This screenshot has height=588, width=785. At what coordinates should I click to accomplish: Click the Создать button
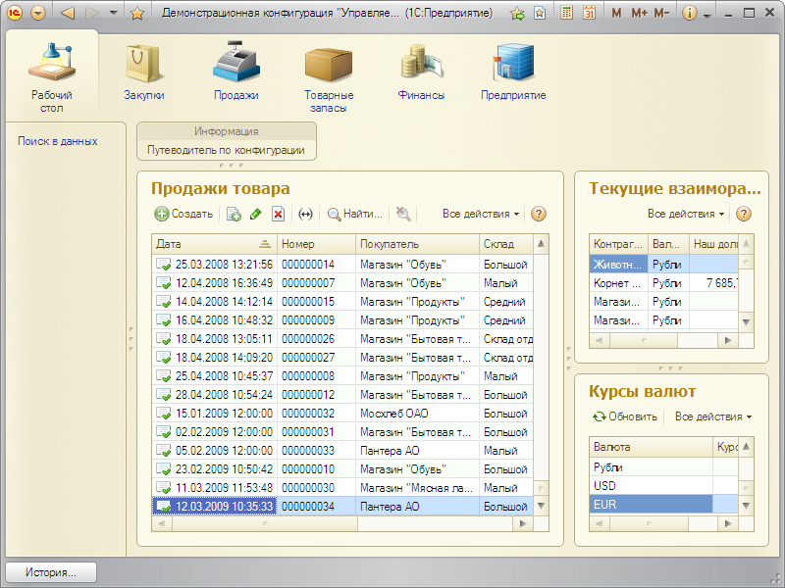[x=183, y=214]
